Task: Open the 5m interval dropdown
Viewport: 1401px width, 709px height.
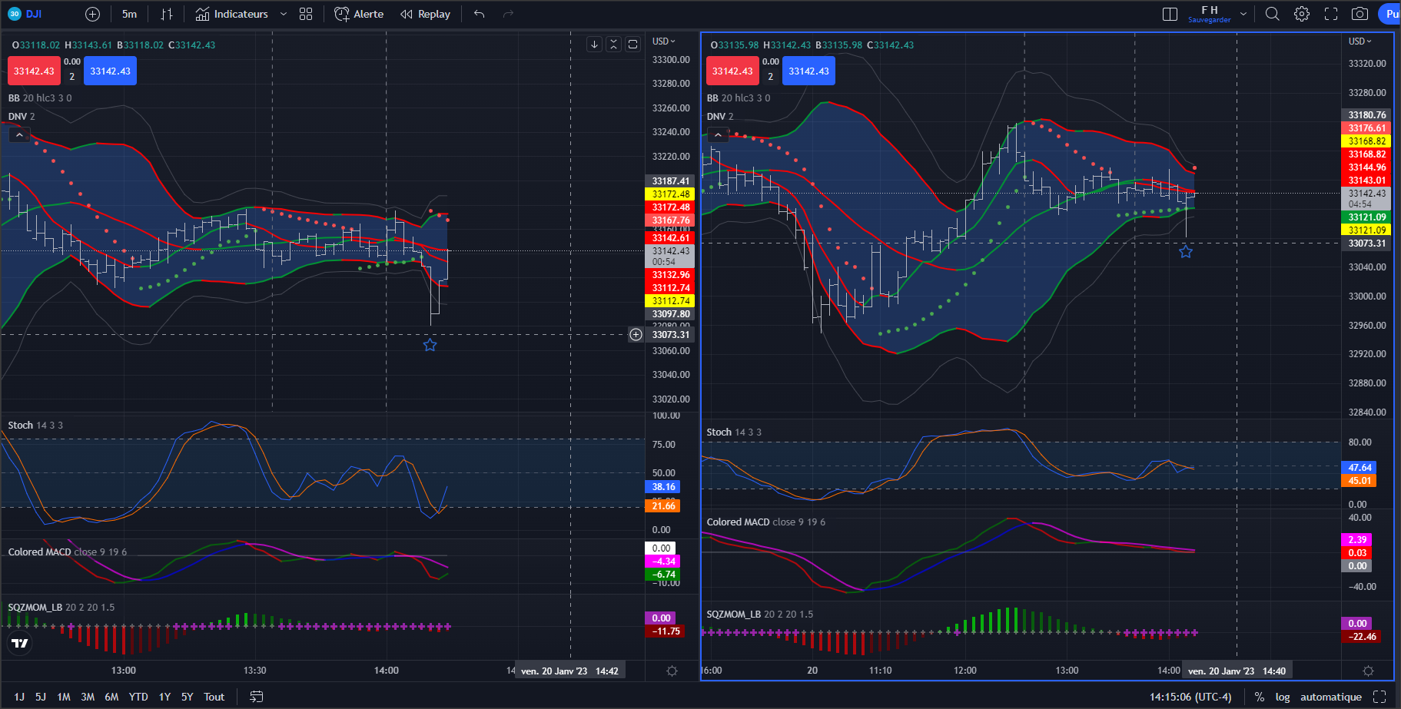Action: click(x=129, y=14)
